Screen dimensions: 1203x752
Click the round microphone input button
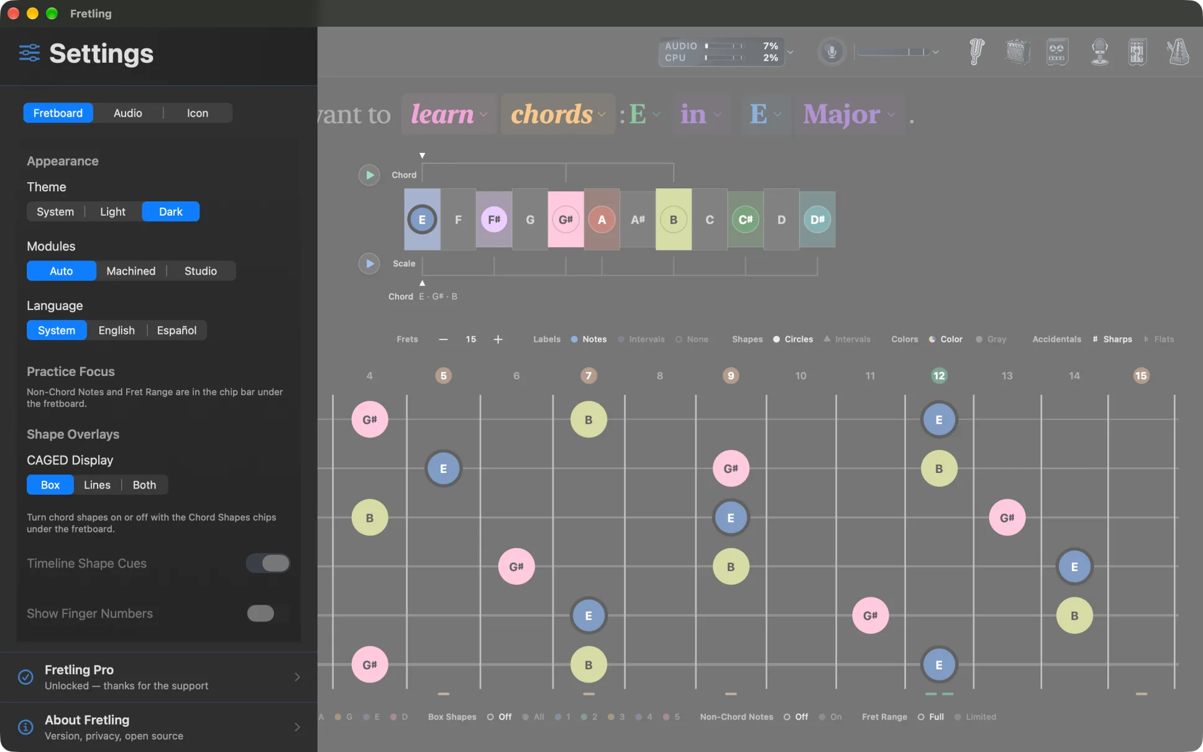click(831, 52)
